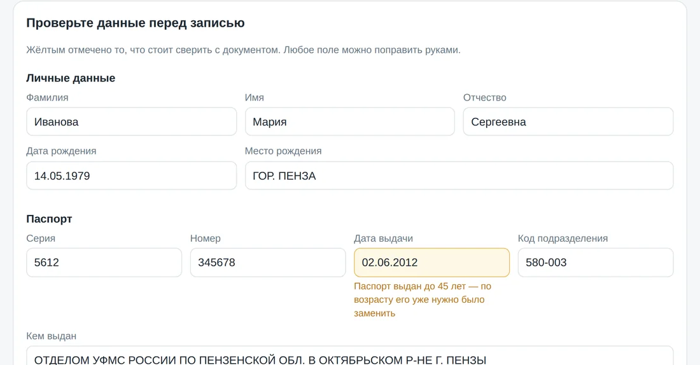The width and height of the screenshot is (700, 365).
Task: Click the Имя label
Action: point(255,97)
